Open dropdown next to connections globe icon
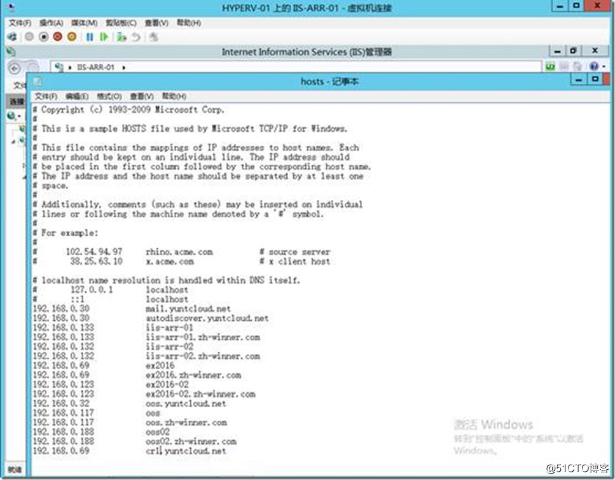 [x=19, y=116]
